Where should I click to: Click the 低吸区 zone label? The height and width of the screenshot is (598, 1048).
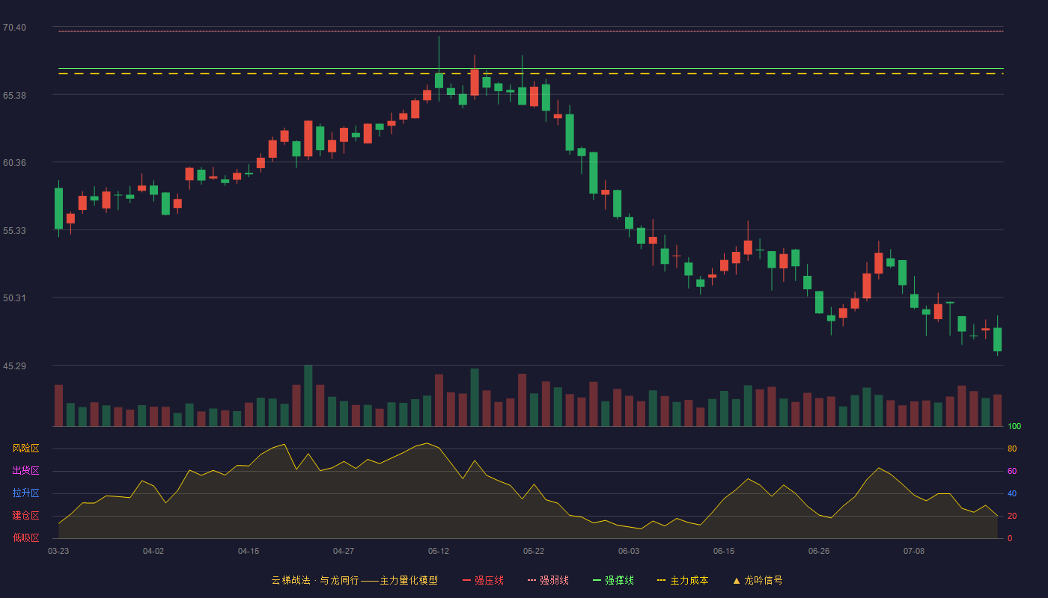pos(25,537)
